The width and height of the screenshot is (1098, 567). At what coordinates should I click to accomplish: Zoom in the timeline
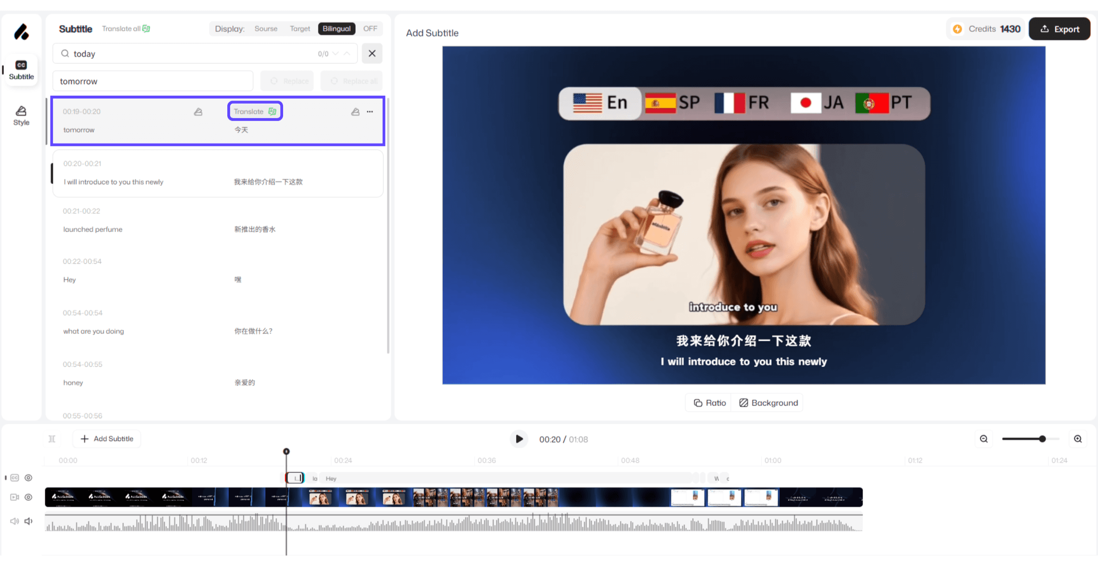1078,439
